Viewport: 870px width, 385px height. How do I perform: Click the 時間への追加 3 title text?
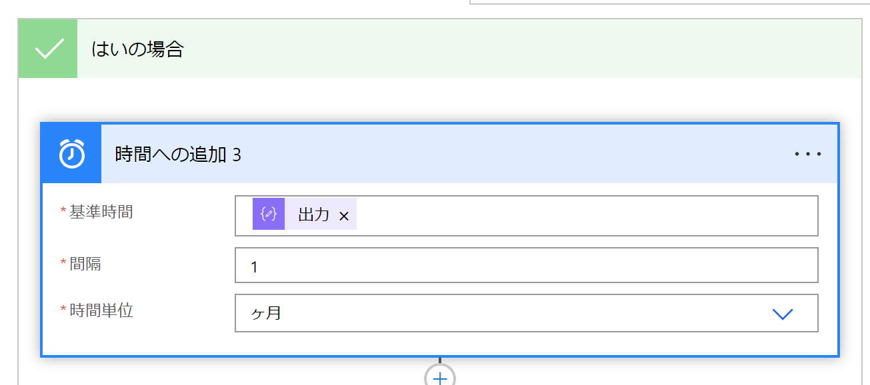point(178,155)
